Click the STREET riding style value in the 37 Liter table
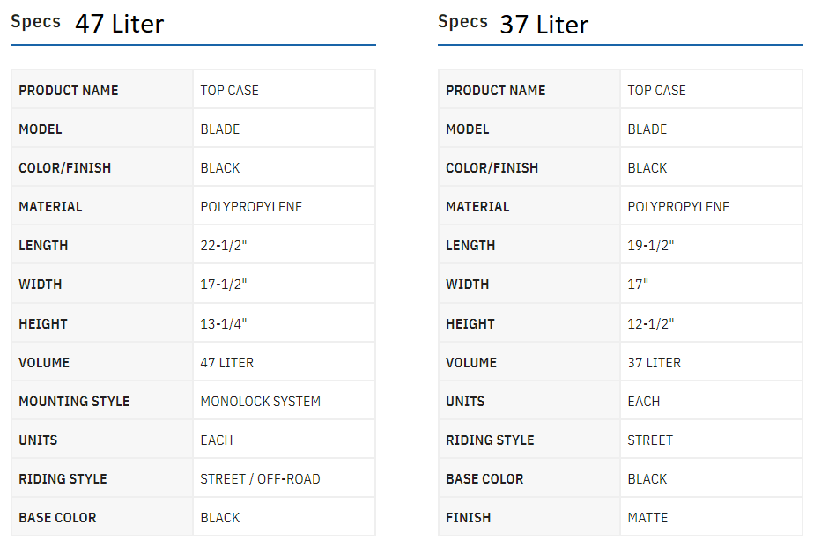 pyautogui.click(x=650, y=440)
